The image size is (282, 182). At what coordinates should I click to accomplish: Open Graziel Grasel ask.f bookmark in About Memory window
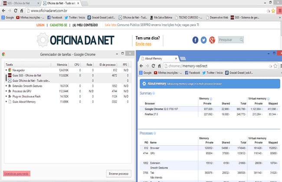(x=239, y=73)
